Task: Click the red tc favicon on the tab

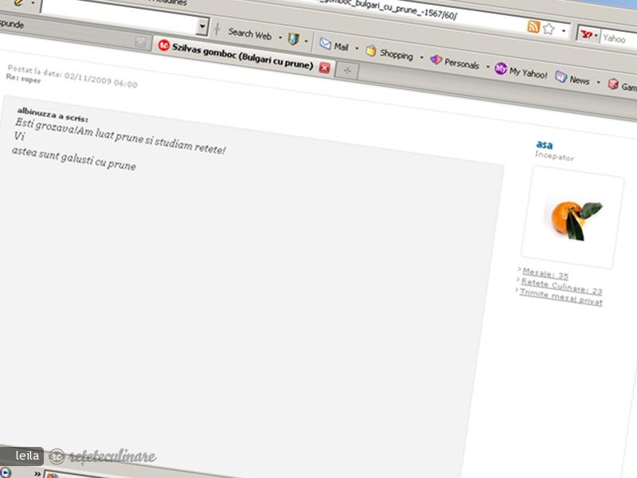Action: tap(164, 45)
